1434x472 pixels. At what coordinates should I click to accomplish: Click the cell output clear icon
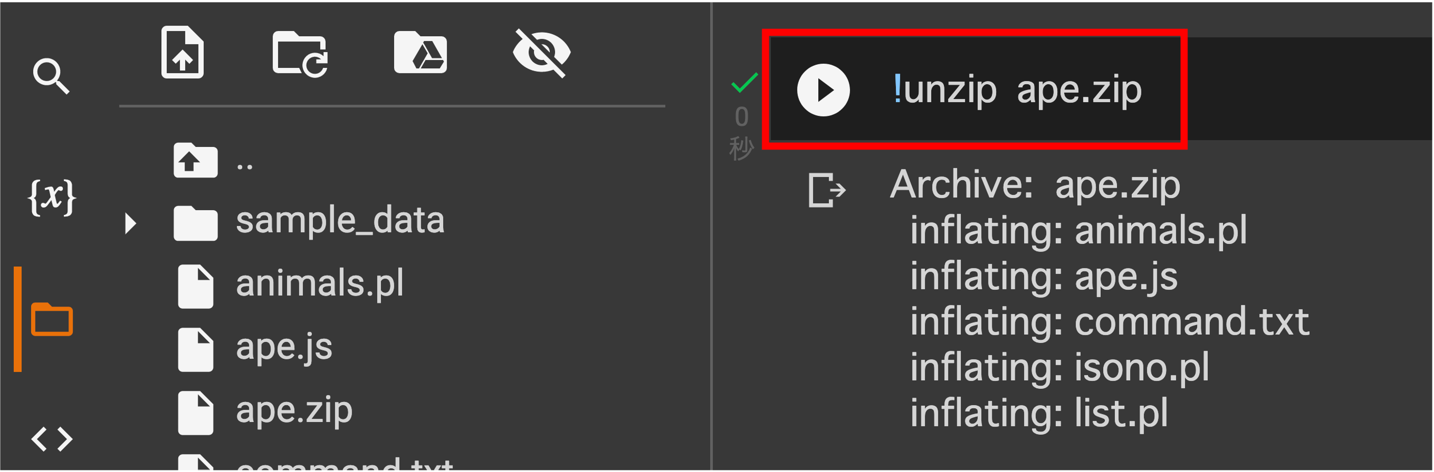827,190
